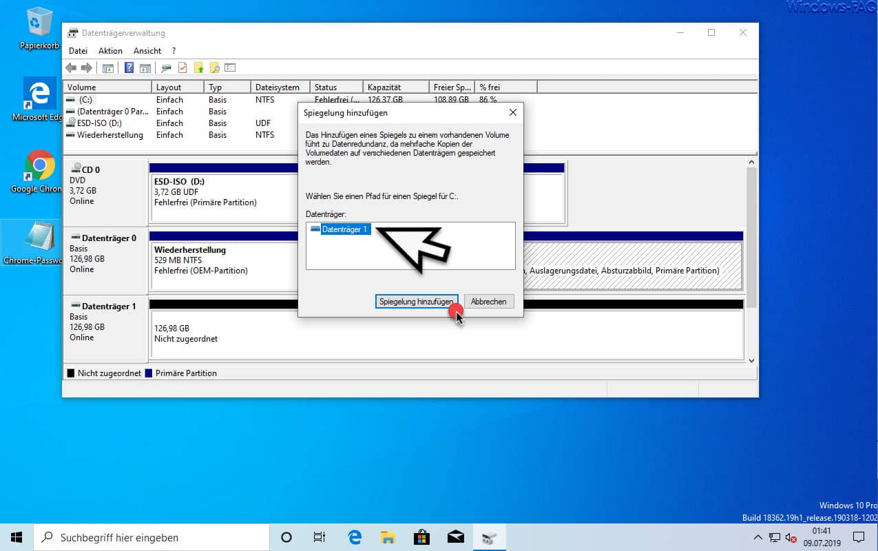Click Abbrechen in the dialog

489,302
